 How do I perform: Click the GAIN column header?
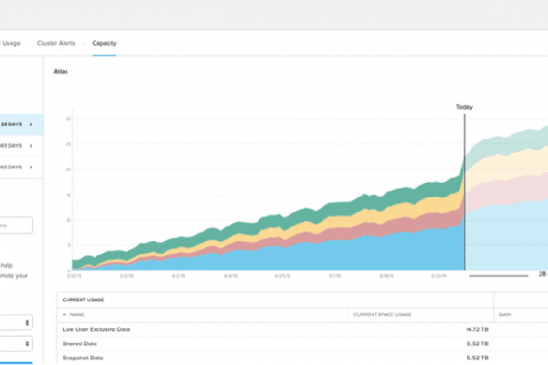point(505,314)
